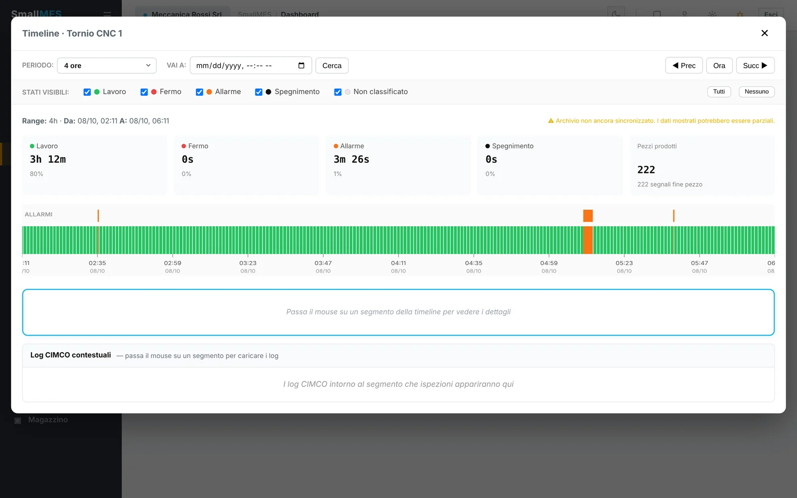
Task: Toggle the Lavoro state checkbox
Action: tap(87, 92)
